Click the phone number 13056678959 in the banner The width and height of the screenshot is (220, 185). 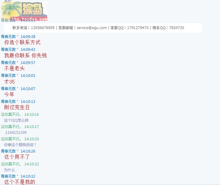(x=43, y=28)
